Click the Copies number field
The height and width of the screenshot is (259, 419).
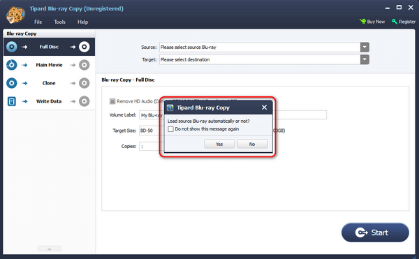(x=152, y=147)
